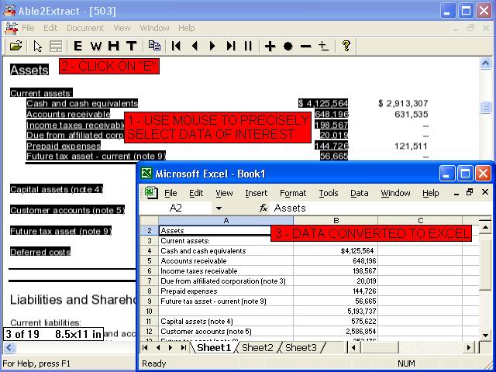
Task: Open Window menu in Able2Extract
Action: (154, 28)
